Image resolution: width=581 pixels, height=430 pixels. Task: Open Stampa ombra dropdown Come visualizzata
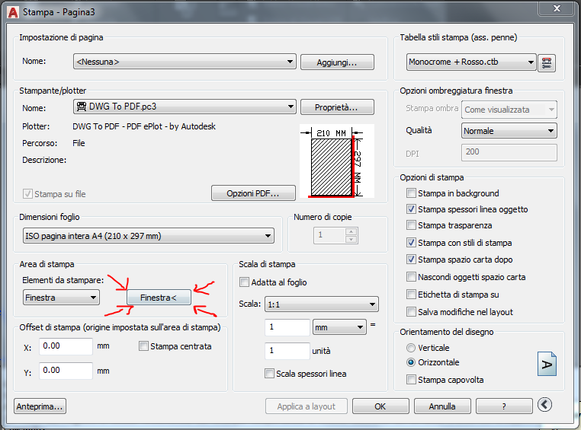click(509, 110)
